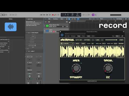Toggle the LOCK button in AmenBreak
The height and width of the screenshot is (96, 129).
[x=83, y=43]
